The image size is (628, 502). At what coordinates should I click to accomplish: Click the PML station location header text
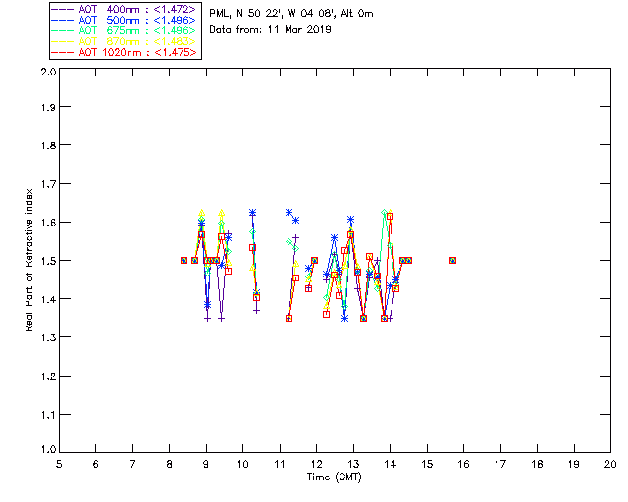(x=291, y=14)
